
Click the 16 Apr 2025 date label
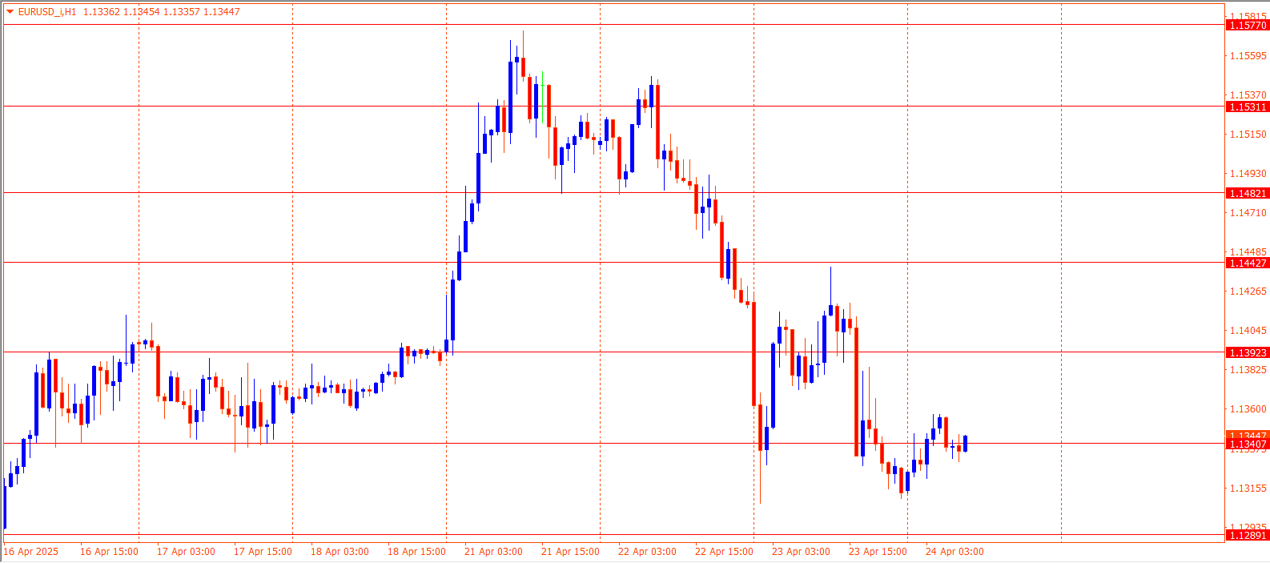pyautogui.click(x=31, y=551)
